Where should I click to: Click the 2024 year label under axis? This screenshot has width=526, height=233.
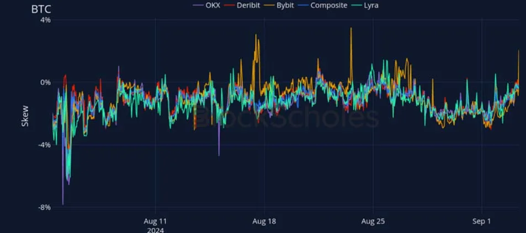tap(155, 230)
